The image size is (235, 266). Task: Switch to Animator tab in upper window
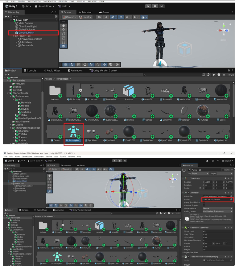point(85,12)
